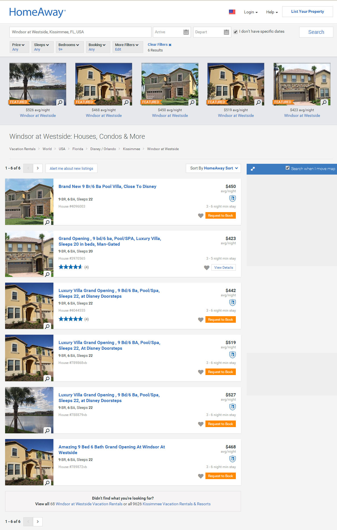Toggle the "I don't have specific dates" checkbox

tap(236, 32)
